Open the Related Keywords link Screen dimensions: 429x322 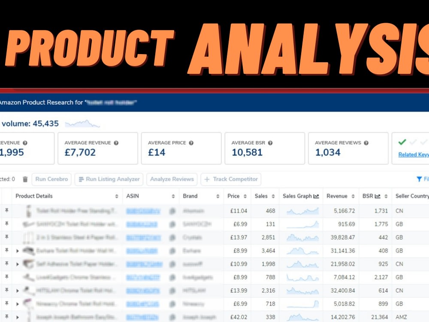pos(414,155)
